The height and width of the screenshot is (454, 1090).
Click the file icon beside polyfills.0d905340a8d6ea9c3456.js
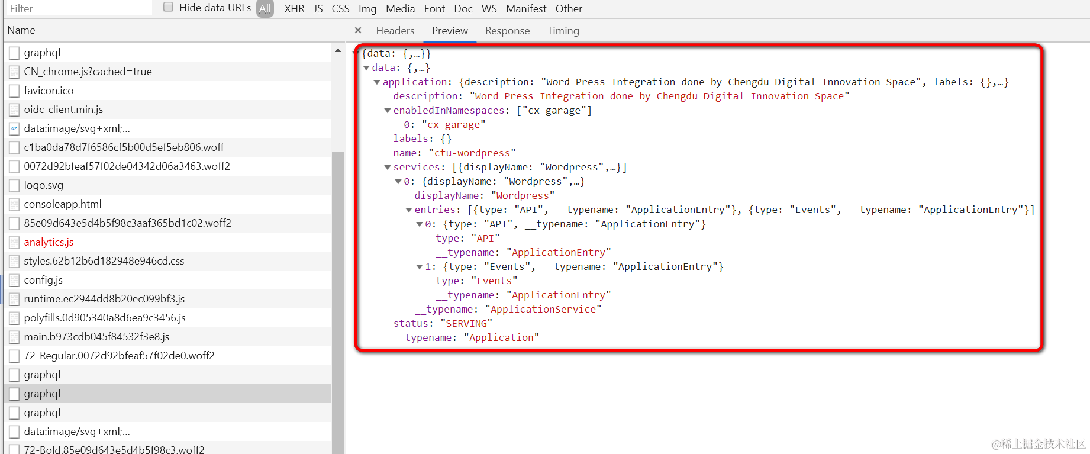tap(14, 318)
